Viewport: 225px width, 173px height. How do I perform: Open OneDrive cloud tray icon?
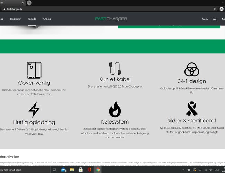click(189, 170)
